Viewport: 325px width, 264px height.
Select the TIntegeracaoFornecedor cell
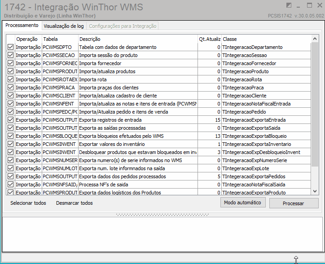tap(266, 63)
